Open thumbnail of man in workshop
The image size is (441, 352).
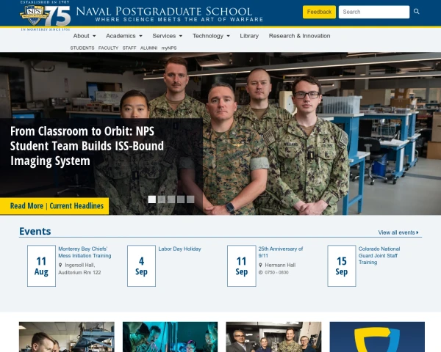pos(67,337)
